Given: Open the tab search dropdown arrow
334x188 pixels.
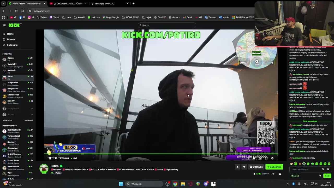Looking at the screenshot, I should click(x=3, y=4).
